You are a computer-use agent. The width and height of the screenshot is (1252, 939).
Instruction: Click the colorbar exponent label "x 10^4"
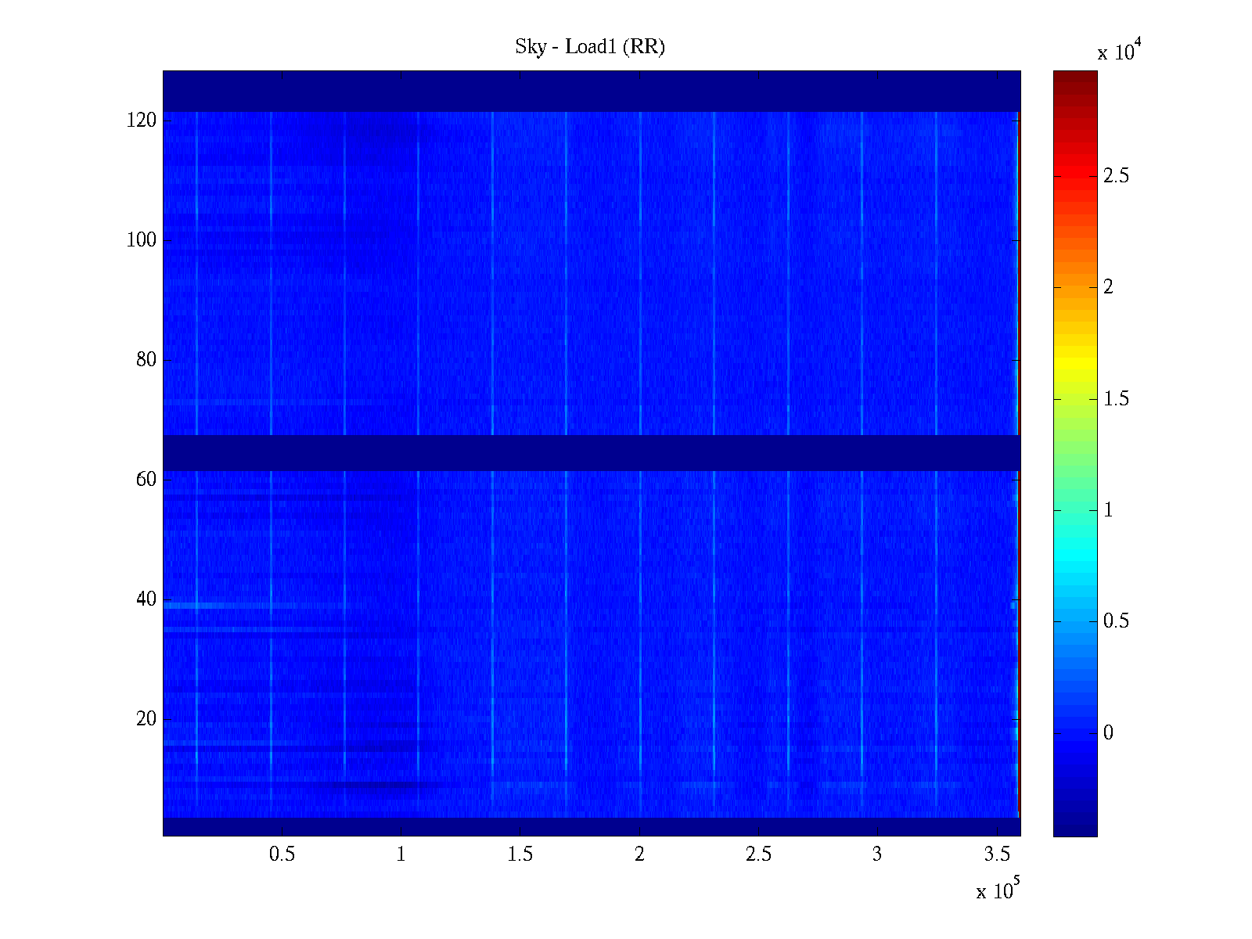tap(1119, 52)
